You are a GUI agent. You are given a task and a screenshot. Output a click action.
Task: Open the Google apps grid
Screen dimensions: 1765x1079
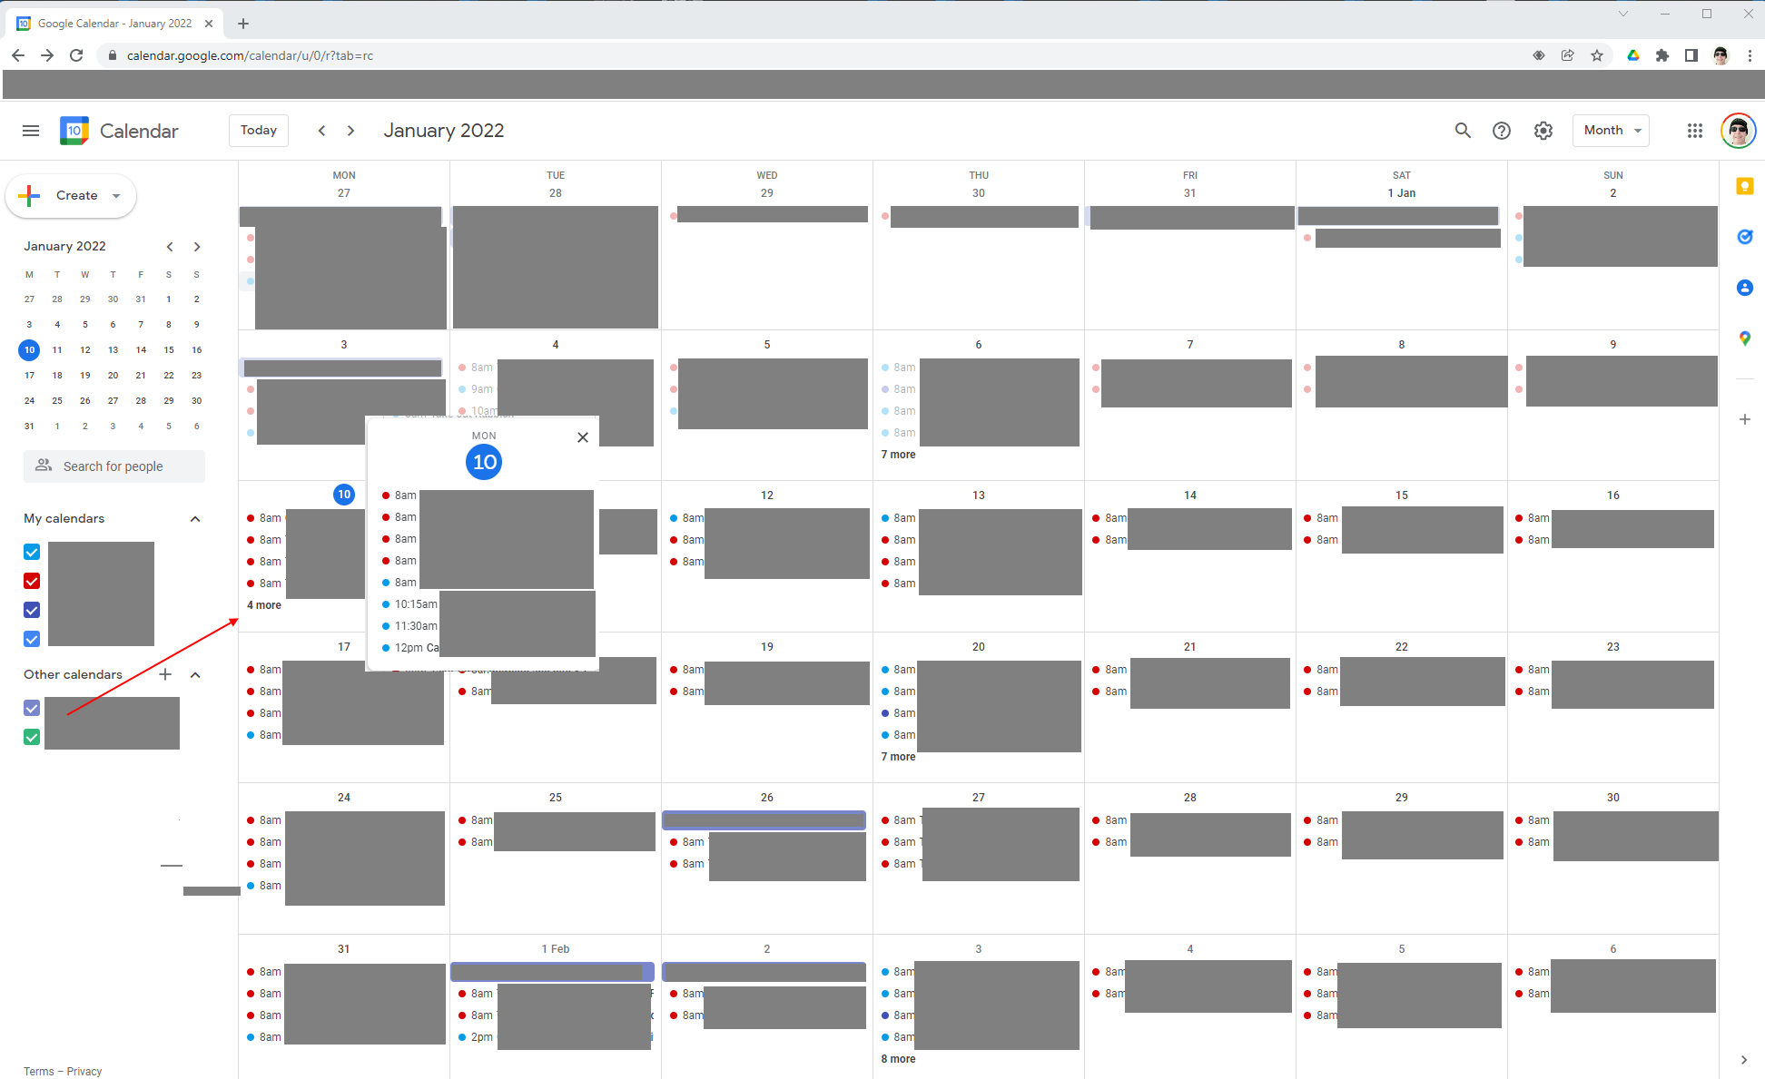pos(1695,131)
